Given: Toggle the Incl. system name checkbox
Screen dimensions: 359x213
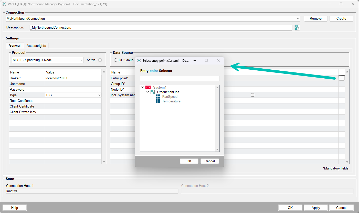Looking at the screenshot, I should [252, 95].
